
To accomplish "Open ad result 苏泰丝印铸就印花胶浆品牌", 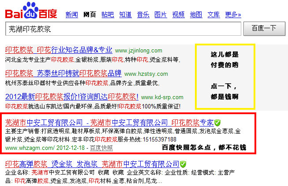I will [64, 73].
